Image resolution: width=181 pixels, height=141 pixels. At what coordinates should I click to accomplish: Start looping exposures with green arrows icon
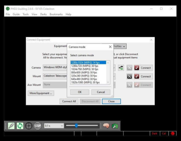tap(20, 126)
